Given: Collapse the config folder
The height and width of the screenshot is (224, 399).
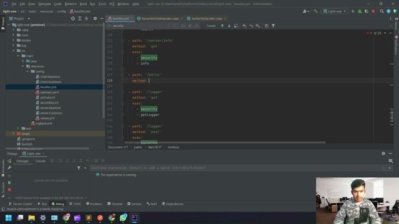Looking at the screenshot, I should [27, 72].
